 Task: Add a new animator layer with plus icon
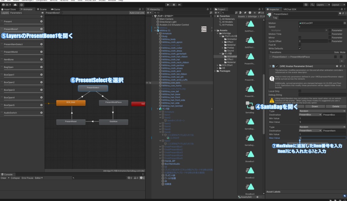(x=41, y=16)
